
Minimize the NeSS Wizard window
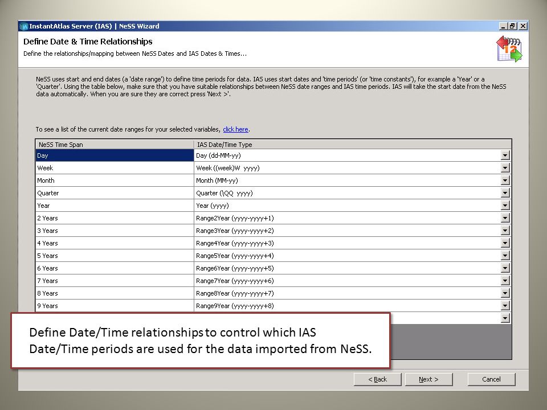click(503, 26)
